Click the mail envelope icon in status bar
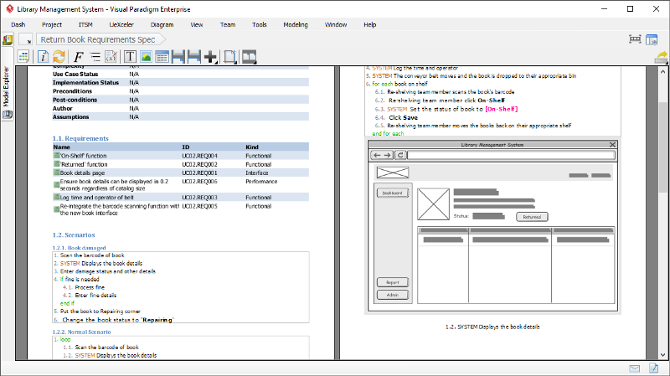 point(635,368)
